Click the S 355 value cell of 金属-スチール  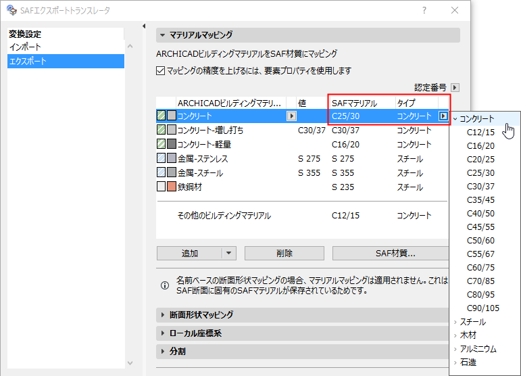(309, 173)
